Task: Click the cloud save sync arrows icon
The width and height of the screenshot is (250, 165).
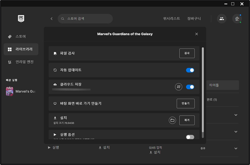Action: tap(178, 87)
